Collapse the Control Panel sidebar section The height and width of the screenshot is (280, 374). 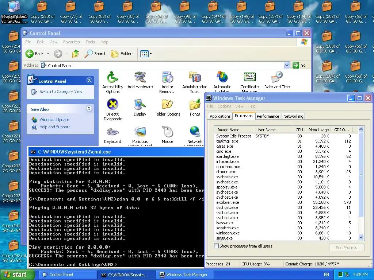89,81
